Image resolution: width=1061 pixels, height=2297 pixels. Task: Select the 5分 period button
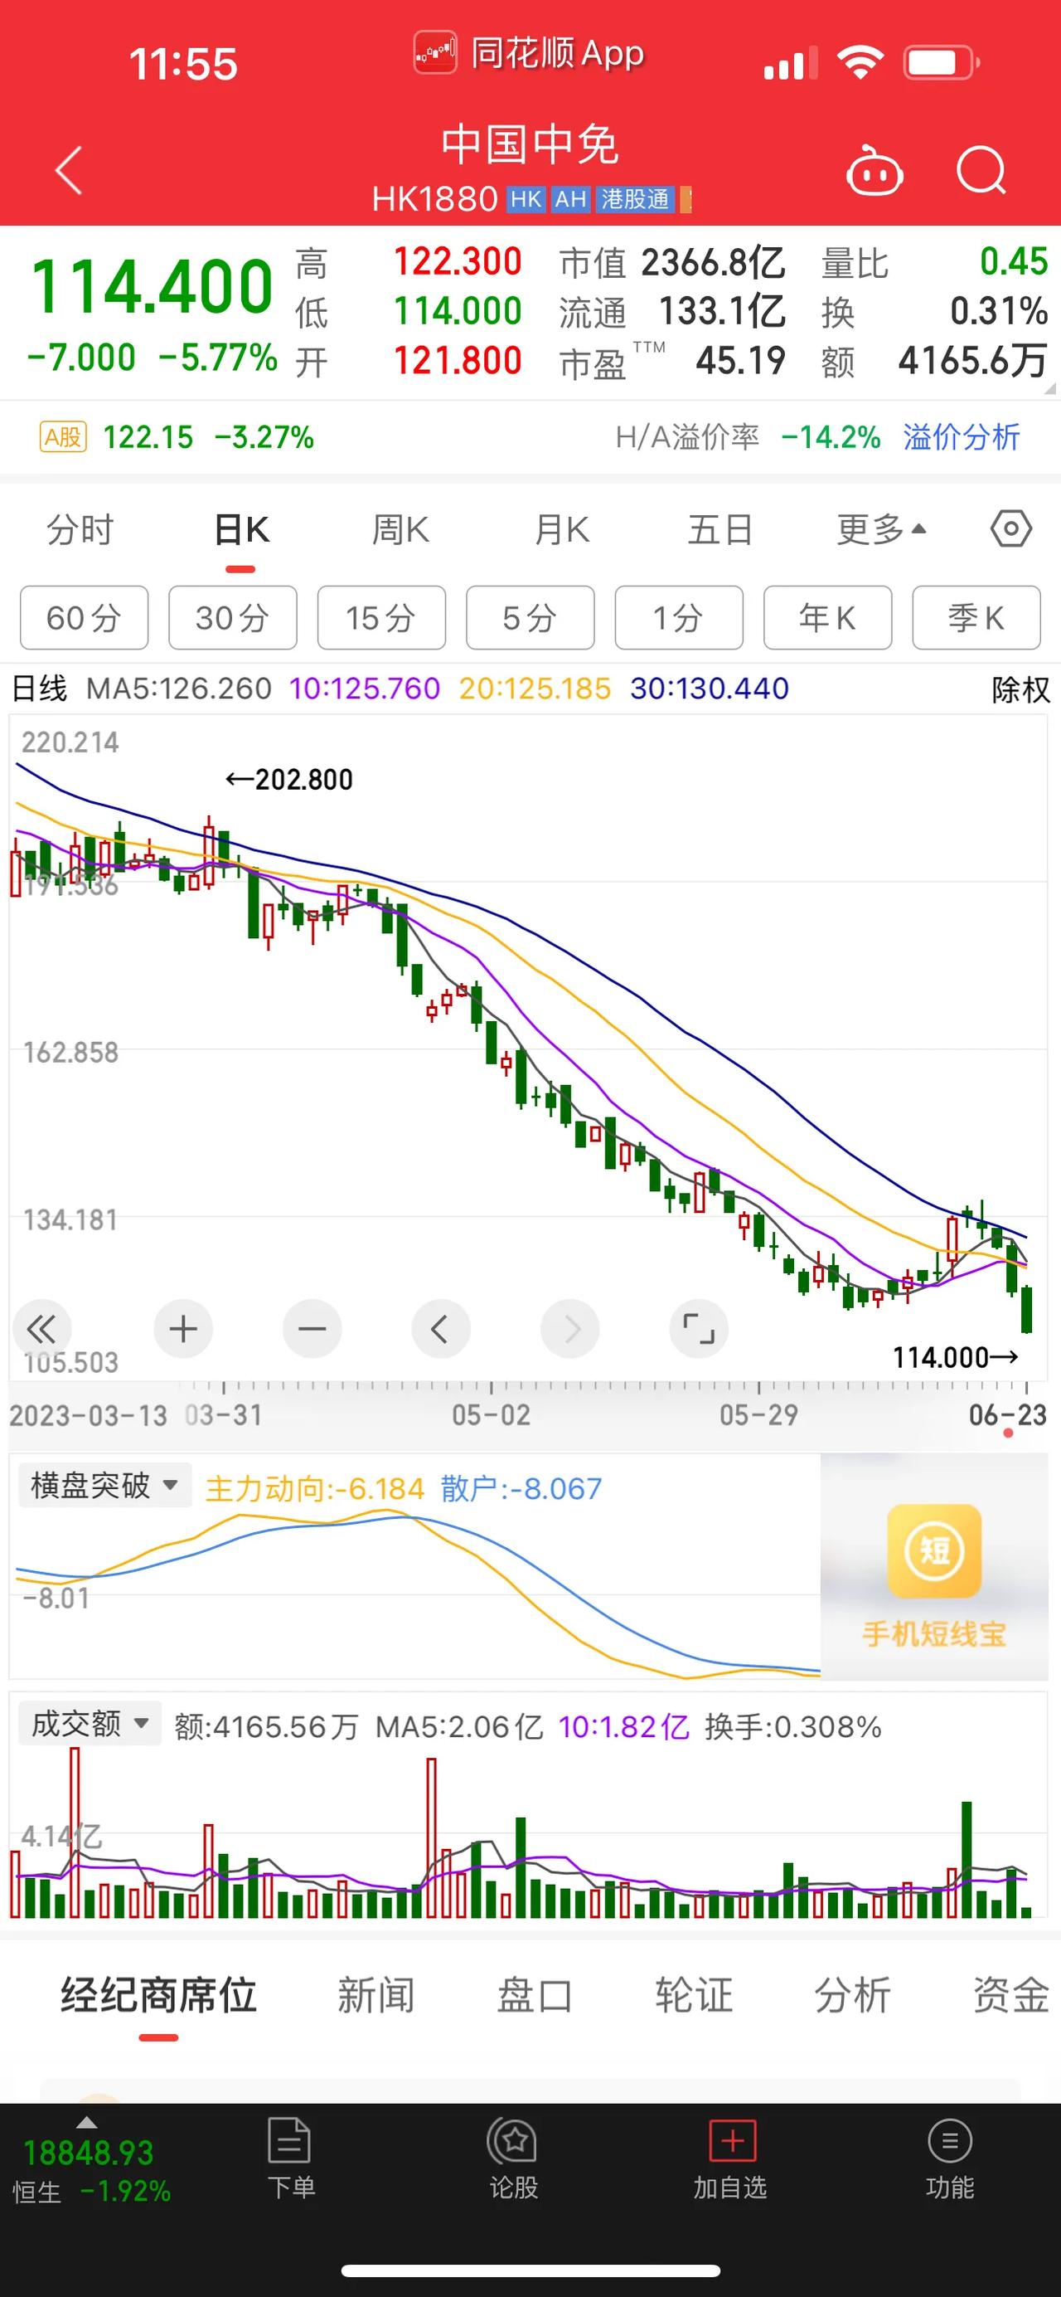(x=530, y=617)
